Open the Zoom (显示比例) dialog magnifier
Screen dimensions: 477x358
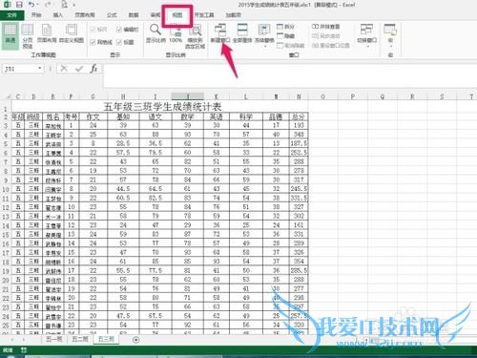tap(156, 30)
